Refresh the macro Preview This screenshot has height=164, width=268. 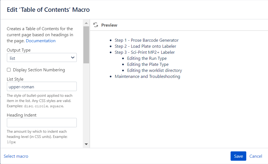[x=95, y=25]
